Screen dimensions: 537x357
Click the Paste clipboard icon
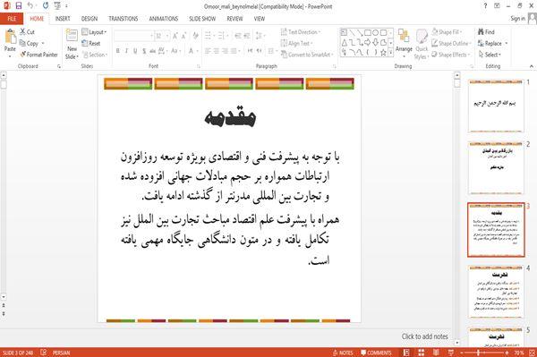[x=10, y=37]
